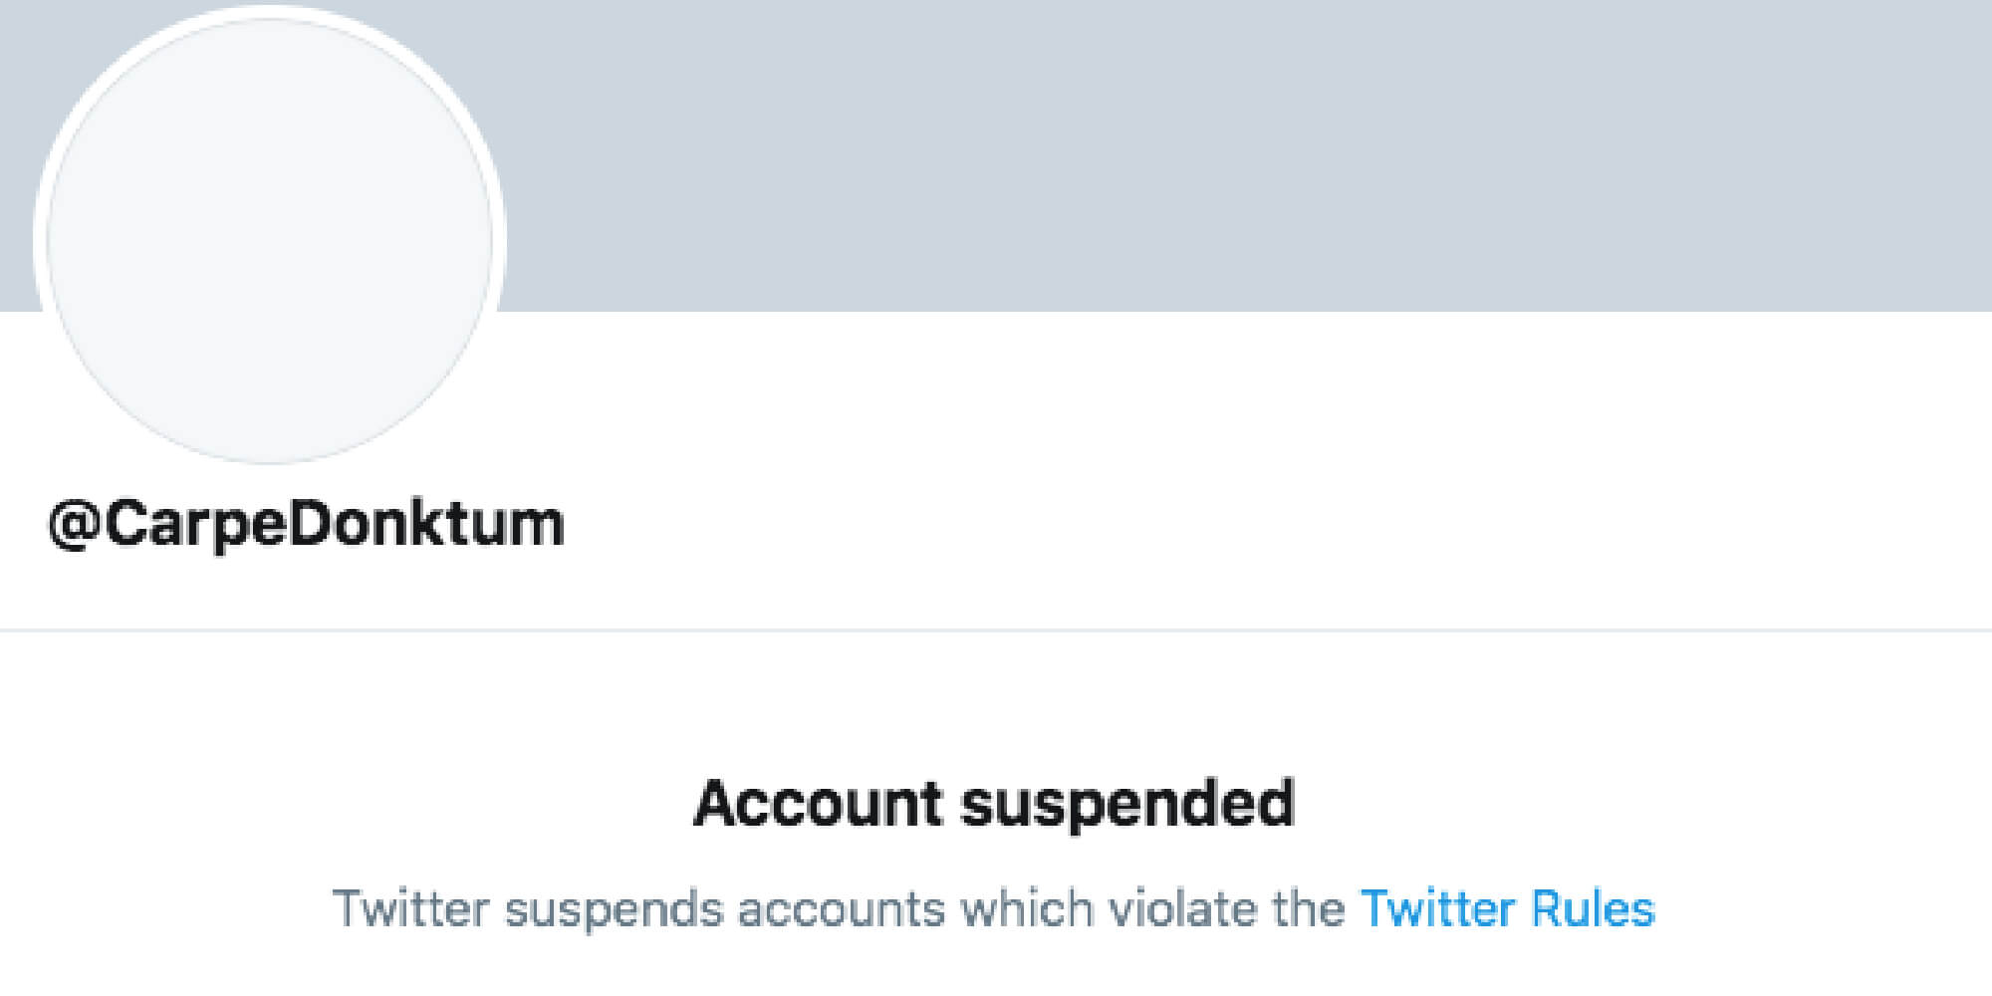Click the gray word "Twitter" starting the sentence

[411, 908]
